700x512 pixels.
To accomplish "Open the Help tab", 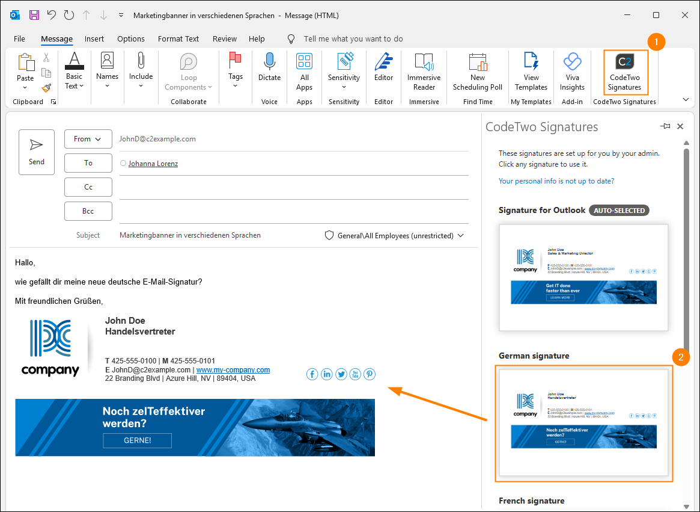I will point(257,39).
